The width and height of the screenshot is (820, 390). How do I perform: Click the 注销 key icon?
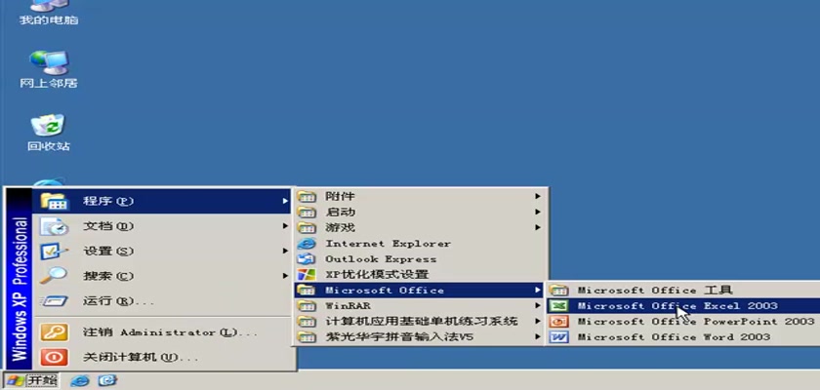point(55,332)
